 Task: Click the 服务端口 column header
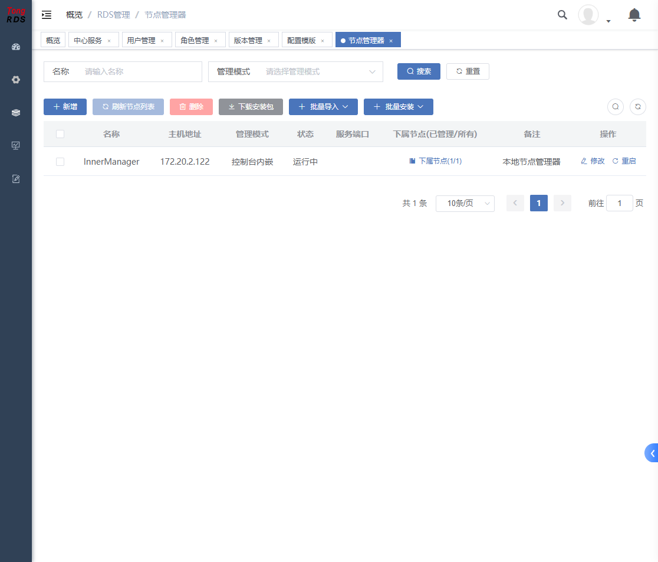[x=353, y=134]
